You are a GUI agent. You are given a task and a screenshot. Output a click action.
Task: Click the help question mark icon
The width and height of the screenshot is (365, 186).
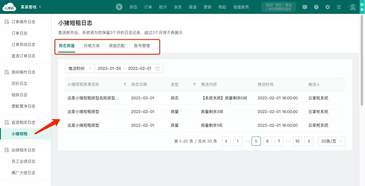316,7
